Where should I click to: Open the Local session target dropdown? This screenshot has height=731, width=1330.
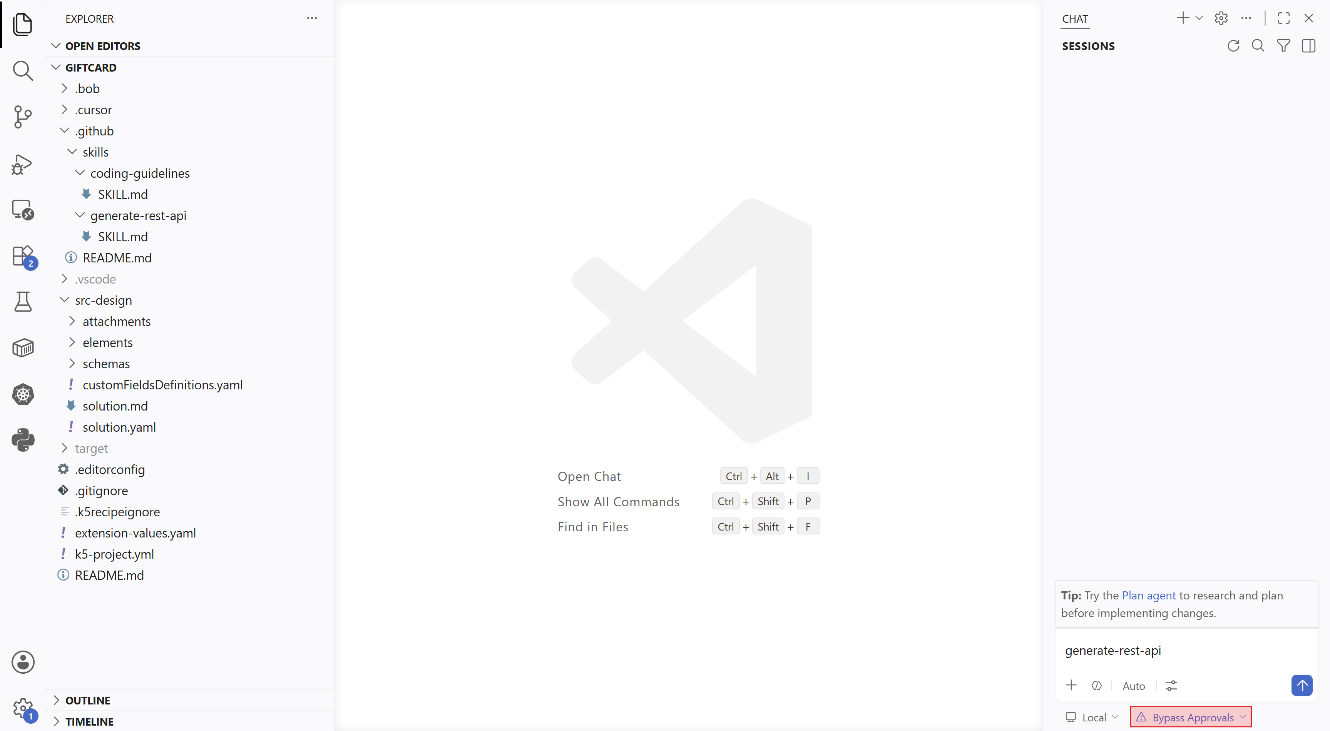pos(1092,717)
